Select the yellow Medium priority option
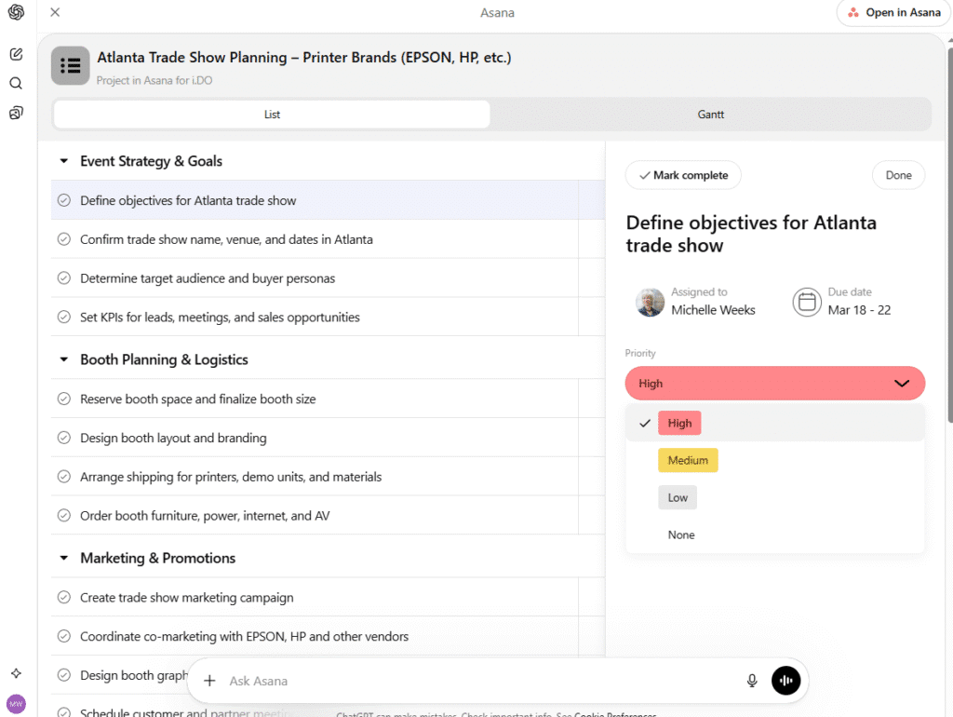Viewport: 953px width, 717px height. pyautogui.click(x=688, y=460)
